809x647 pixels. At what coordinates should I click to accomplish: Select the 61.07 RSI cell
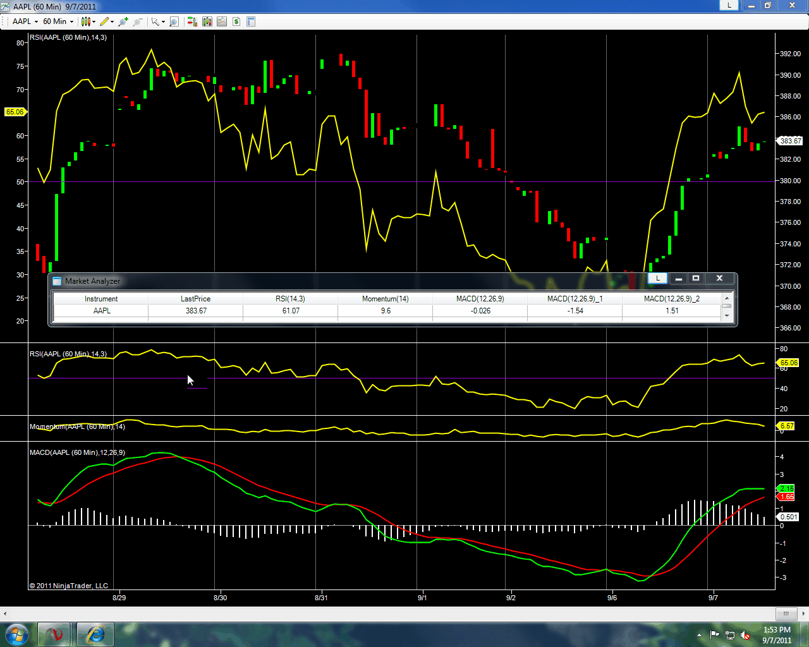(x=291, y=311)
